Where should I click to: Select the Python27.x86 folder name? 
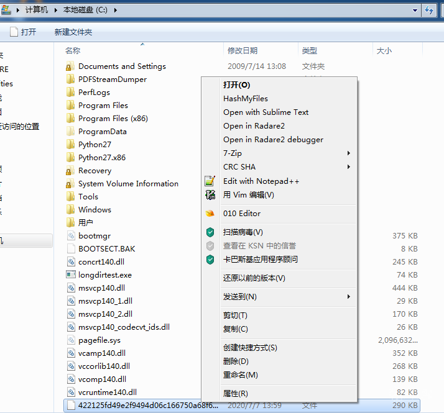pos(102,158)
